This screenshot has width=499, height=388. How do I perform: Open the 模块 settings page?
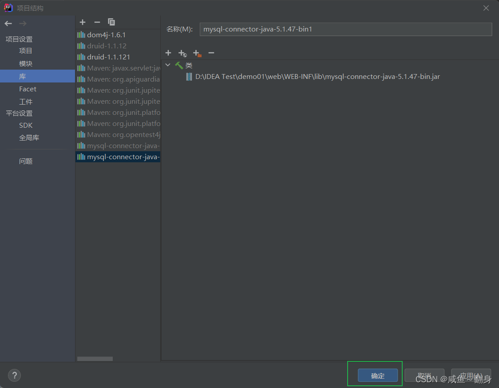[25, 63]
